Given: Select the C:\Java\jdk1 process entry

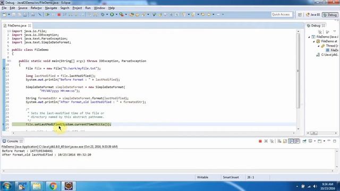Looking at the screenshot, I should pos(327,55).
